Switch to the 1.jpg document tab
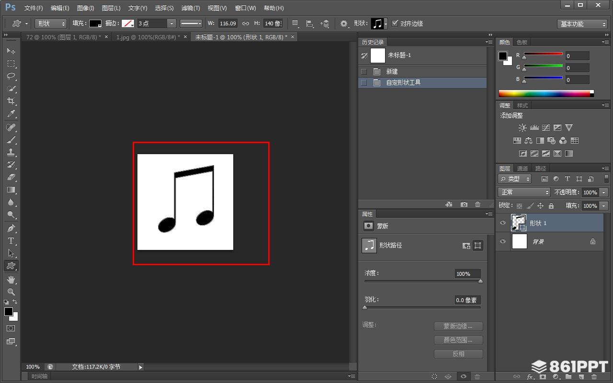The image size is (613, 383). click(148, 37)
